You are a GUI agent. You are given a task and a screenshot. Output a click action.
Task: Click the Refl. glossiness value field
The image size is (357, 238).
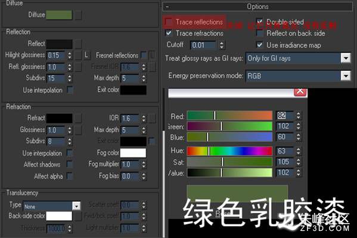point(56,67)
